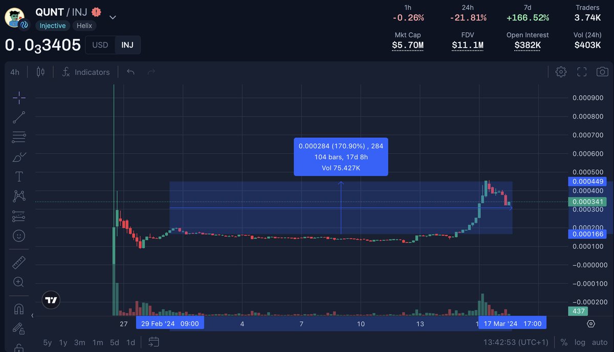Activate zoom-in tool on the chart

click(18, 282)
